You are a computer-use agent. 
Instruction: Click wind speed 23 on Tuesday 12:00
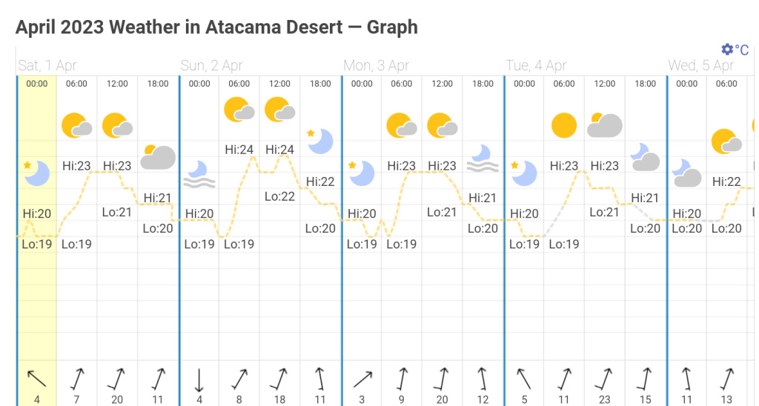(605, 400)
